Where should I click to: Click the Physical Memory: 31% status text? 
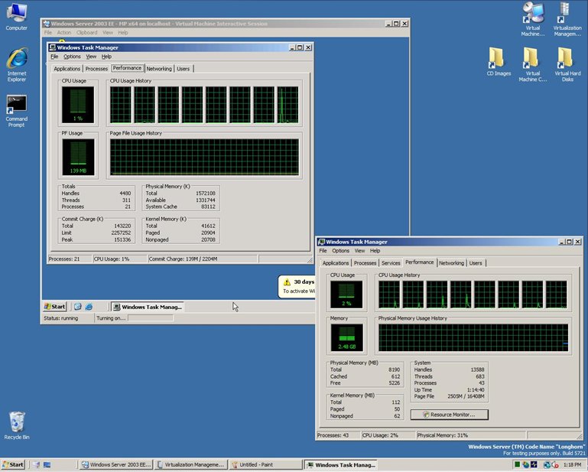coord(442,435)
